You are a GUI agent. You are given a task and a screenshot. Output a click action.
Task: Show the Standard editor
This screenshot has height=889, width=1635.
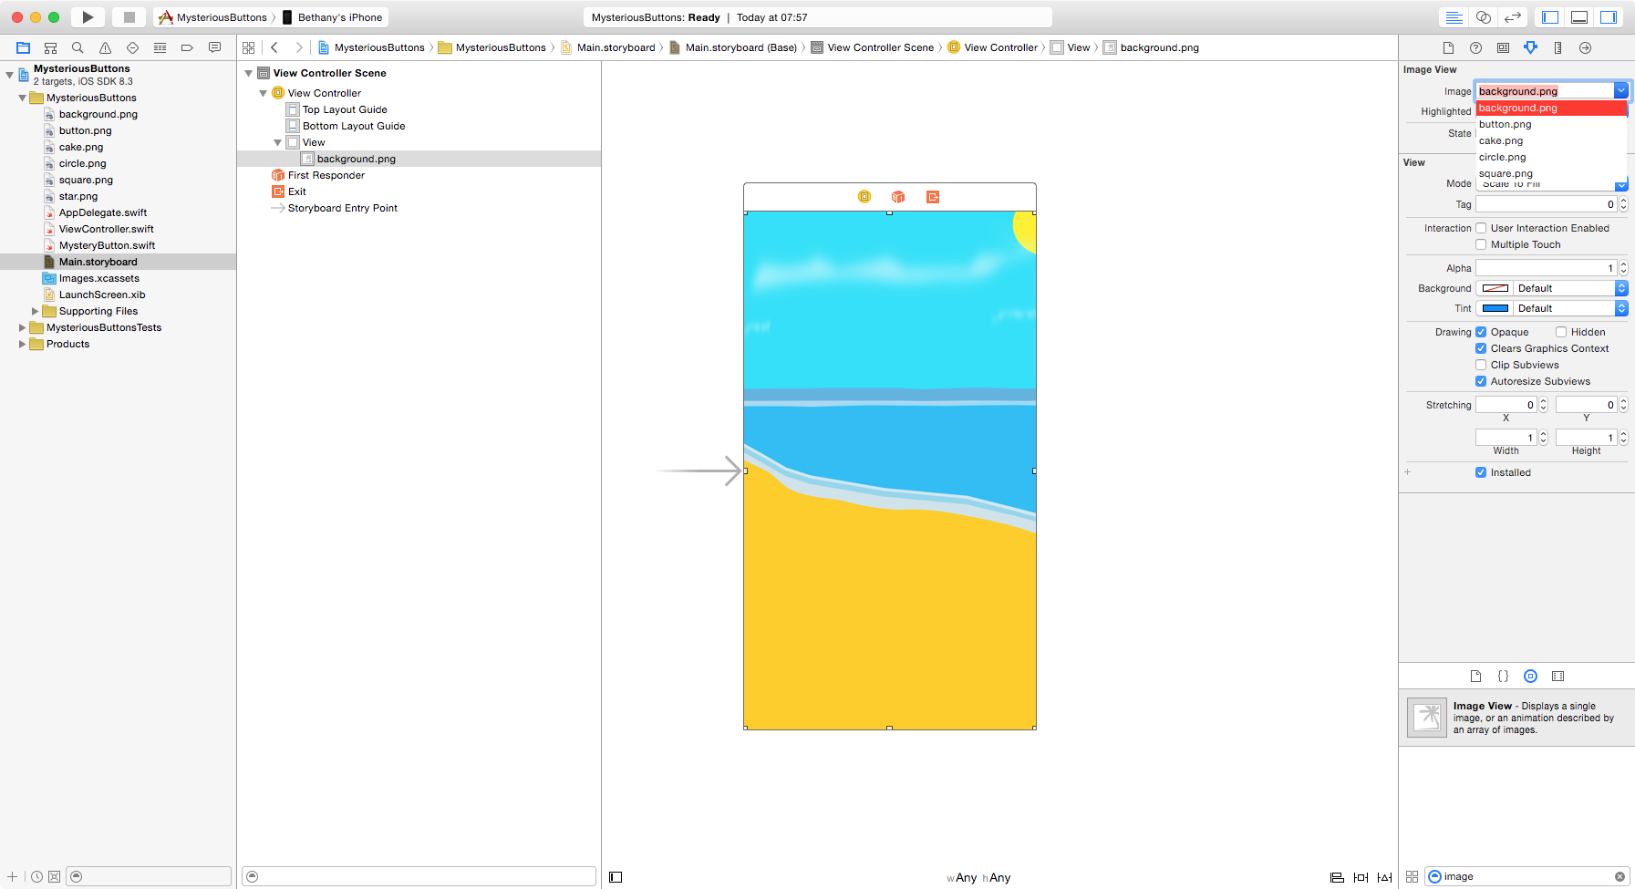(1454, 17)
